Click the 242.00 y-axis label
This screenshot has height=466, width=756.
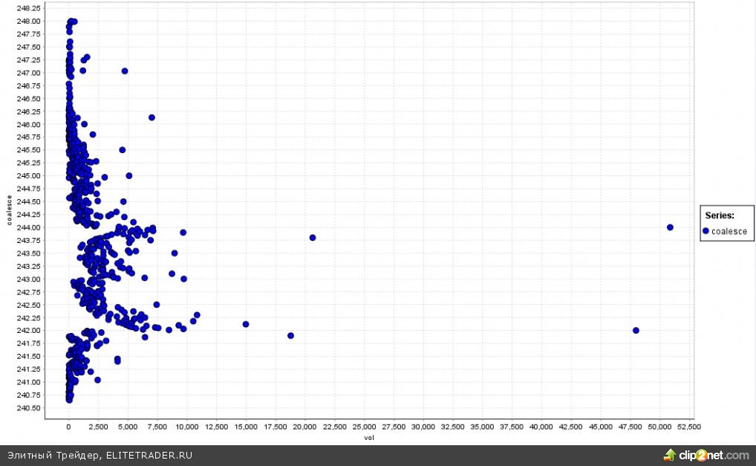coord(28,331)
